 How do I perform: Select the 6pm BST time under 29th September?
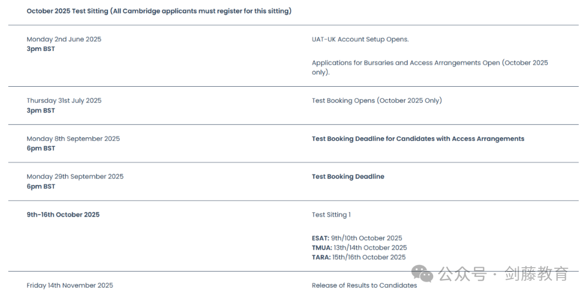(41, 186)
